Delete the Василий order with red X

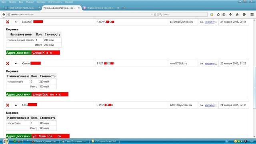8,22
